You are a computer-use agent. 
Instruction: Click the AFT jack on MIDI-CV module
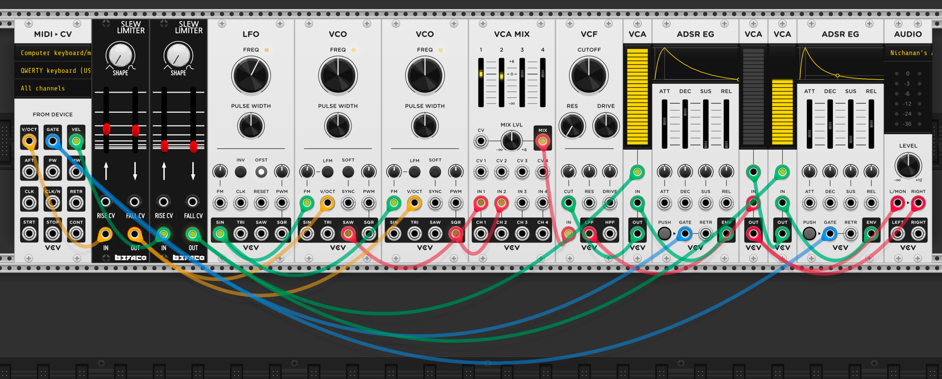(29, 172)
